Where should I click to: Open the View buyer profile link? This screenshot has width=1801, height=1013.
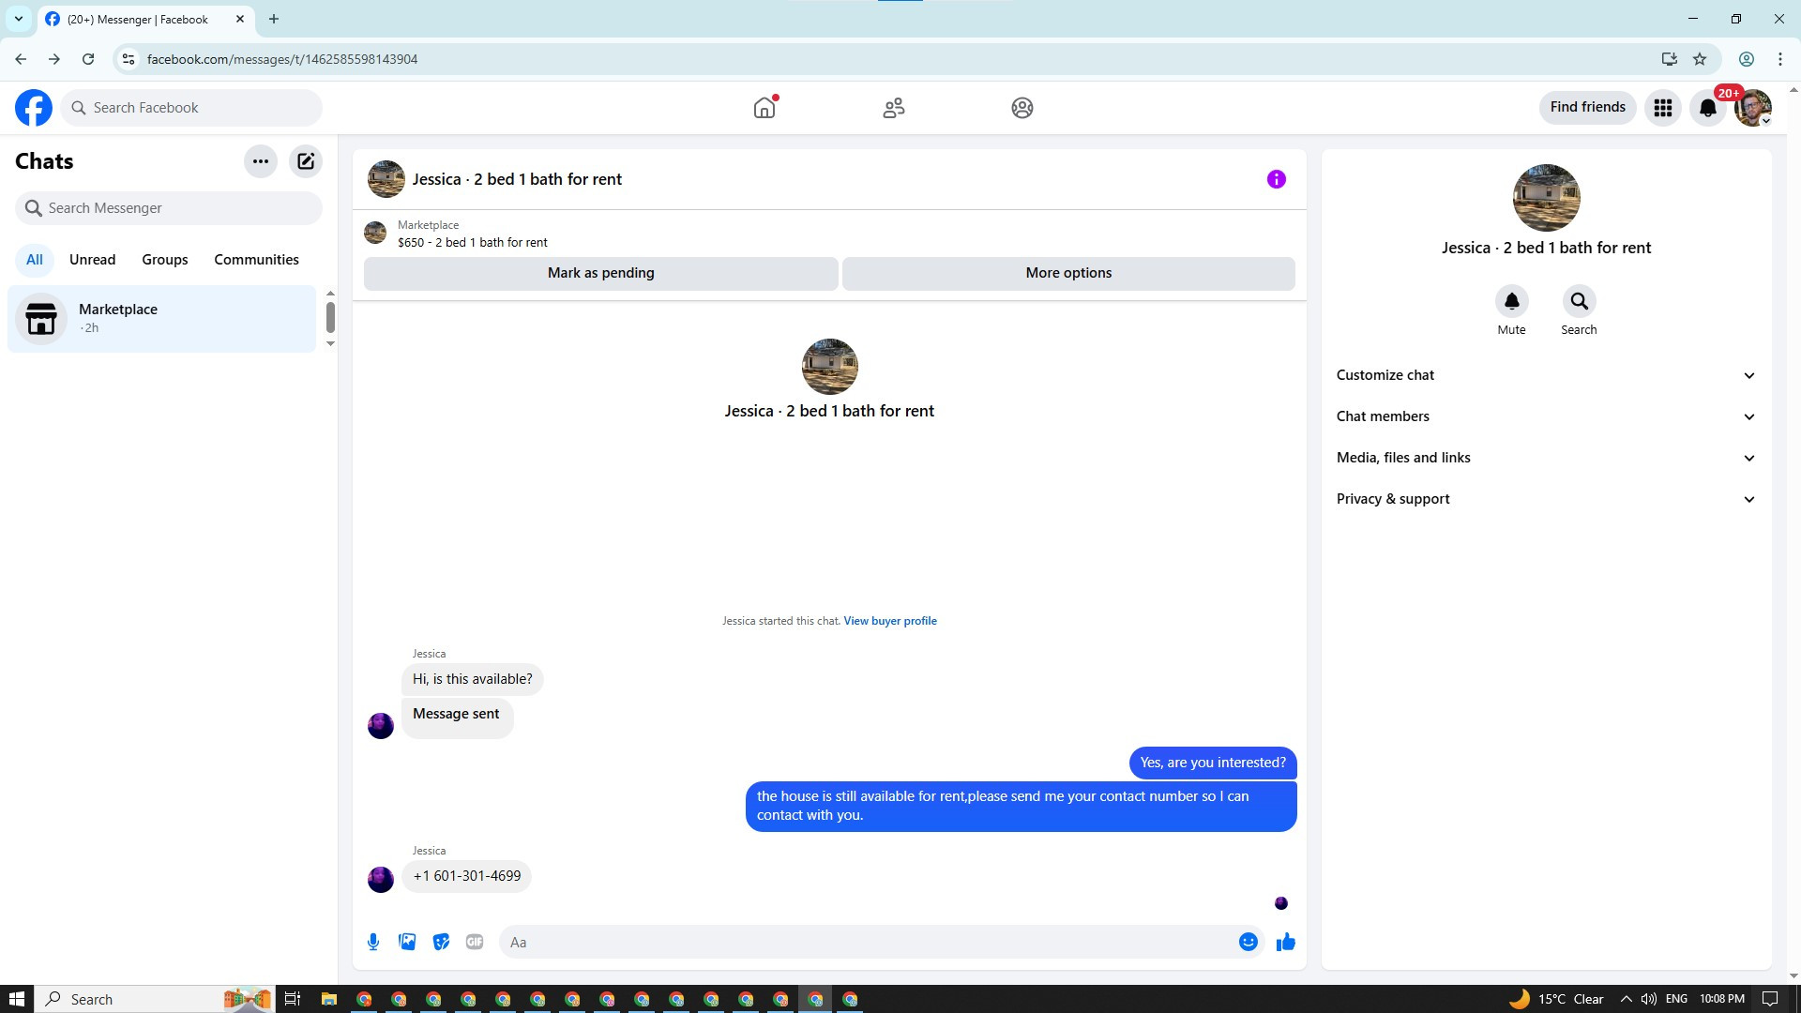(x=890, y=621)
